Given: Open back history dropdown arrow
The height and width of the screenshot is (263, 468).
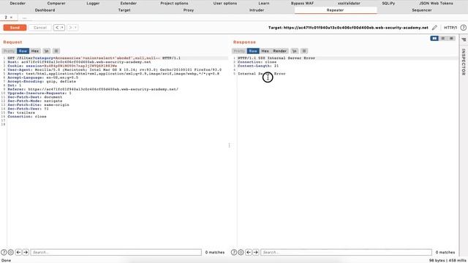Looking at the screenshot, I should [x=62, y=28].
